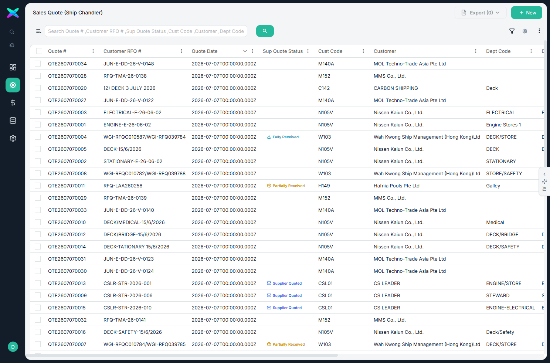
Task: Click Partially Received status on QTE2607070007
Action: (x=286, y=344)
